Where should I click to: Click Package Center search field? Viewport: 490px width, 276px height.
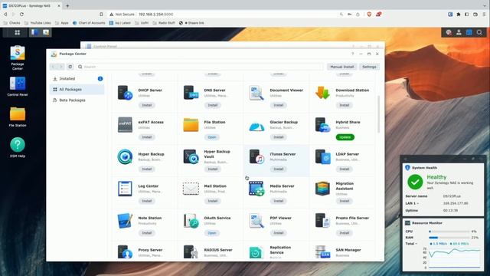(x=201, y=67)
